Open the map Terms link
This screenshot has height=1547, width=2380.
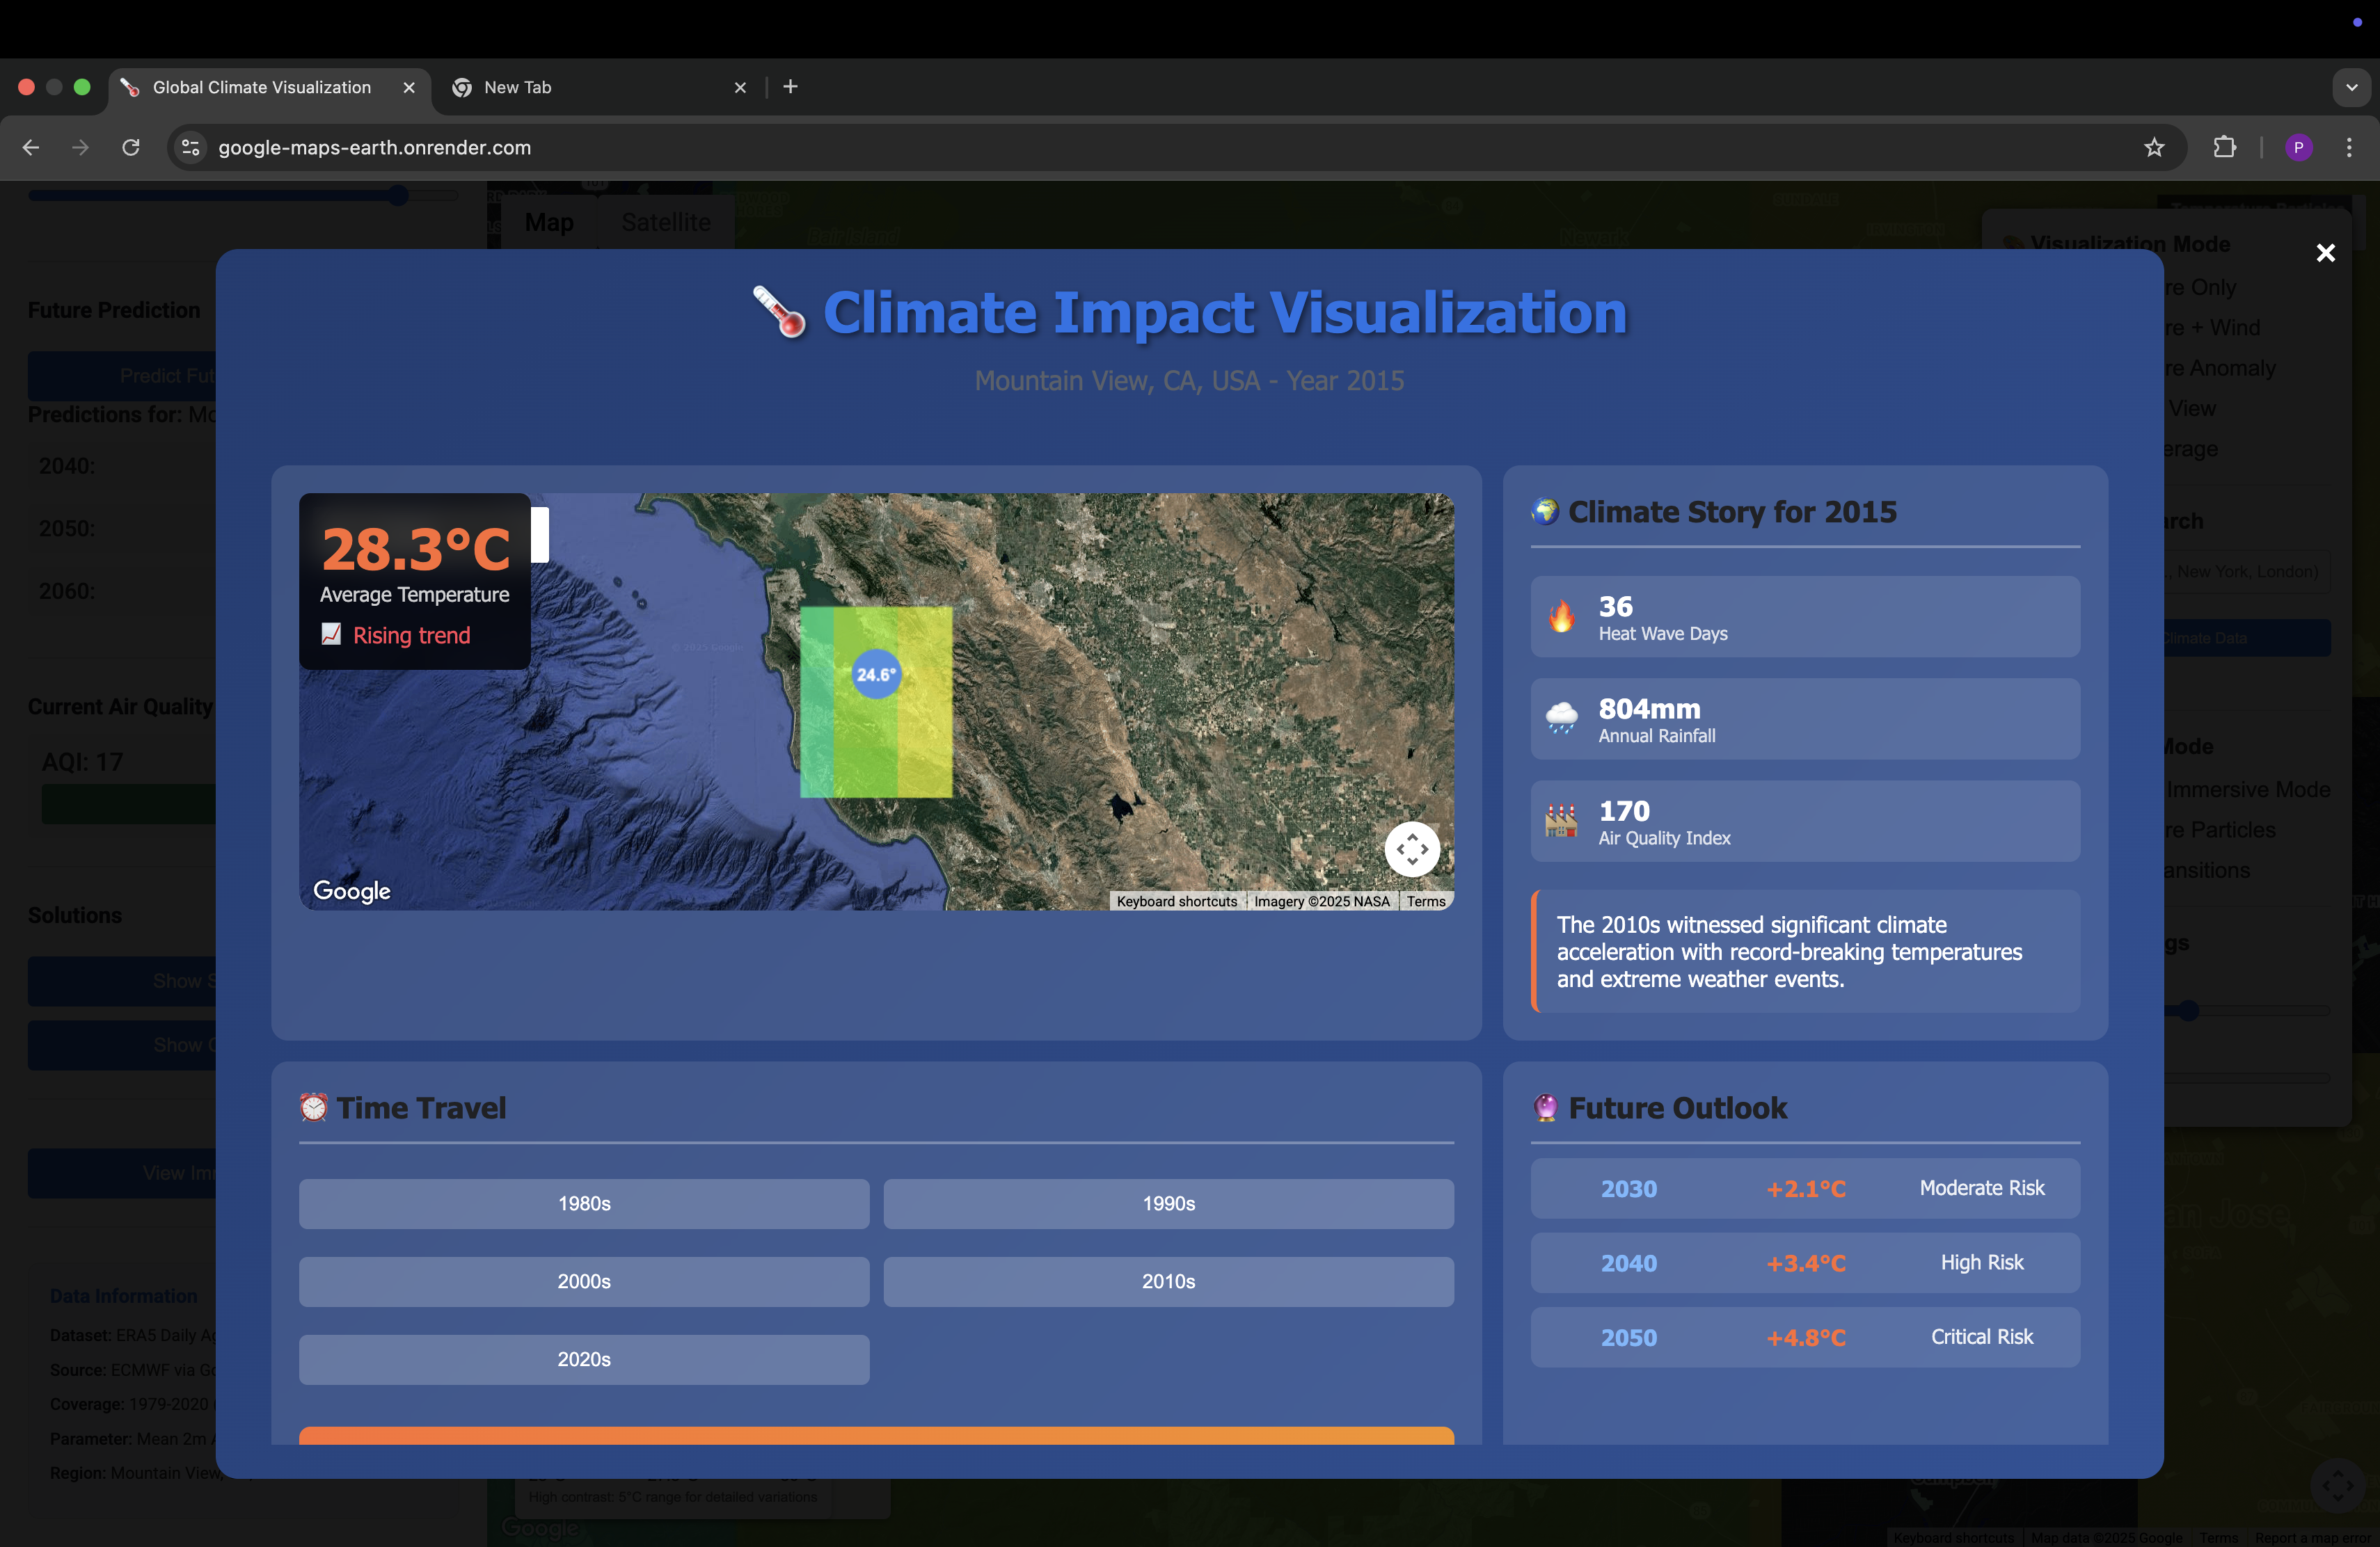[1426, 901]
